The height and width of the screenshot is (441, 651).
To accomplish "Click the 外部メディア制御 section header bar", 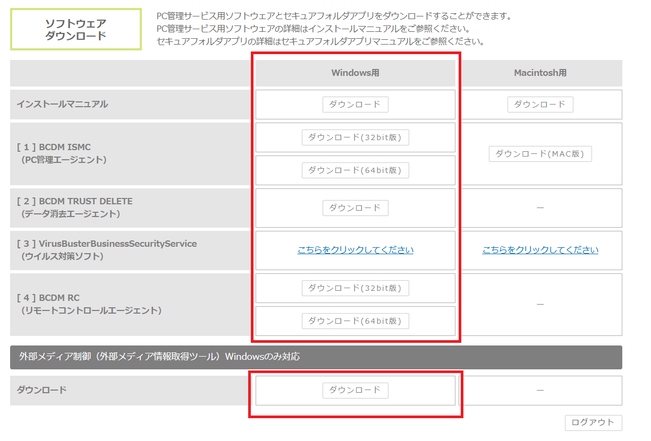I will pyautogui.click(x=316, y=357).
